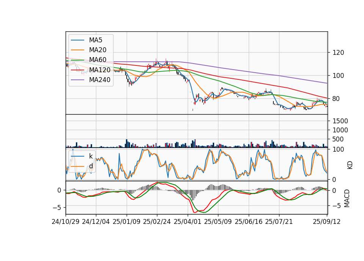Screen dimensions: 364x261
Task: Click the 25/07/21 date axis label
Action: point(279,222)
